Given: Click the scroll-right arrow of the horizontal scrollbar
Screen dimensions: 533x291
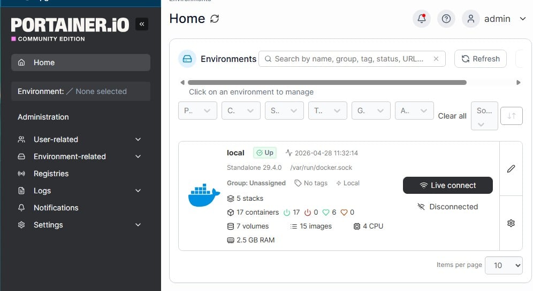Looking at the screenshot, I should (519, 82).
